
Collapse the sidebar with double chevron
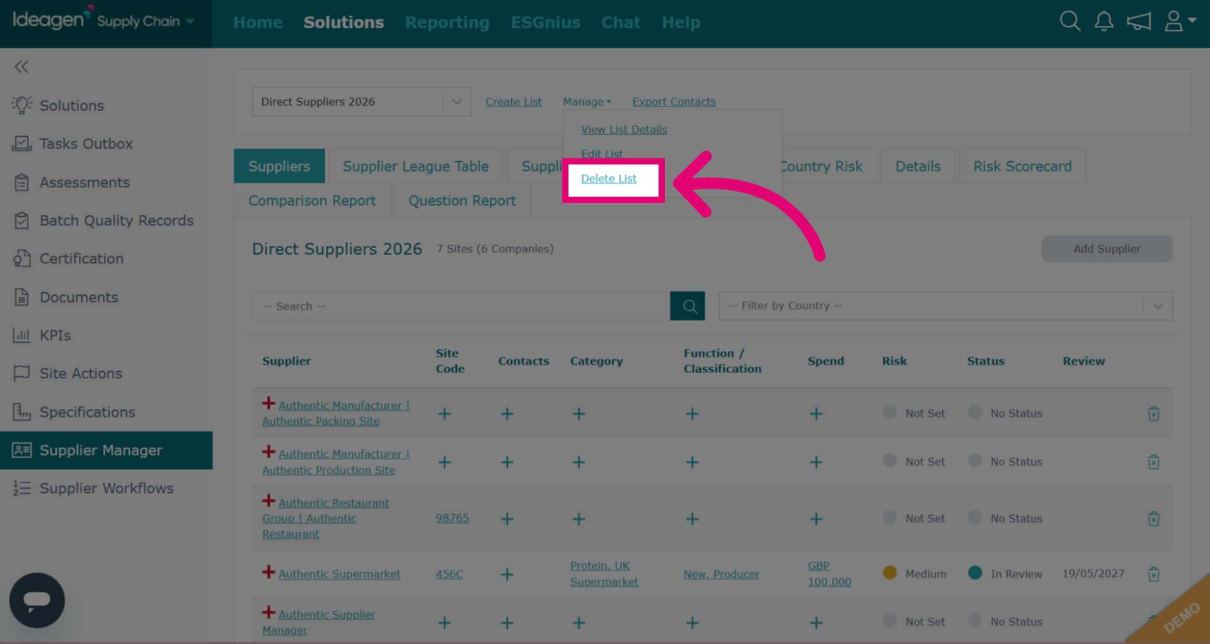(x=21, y=67)
